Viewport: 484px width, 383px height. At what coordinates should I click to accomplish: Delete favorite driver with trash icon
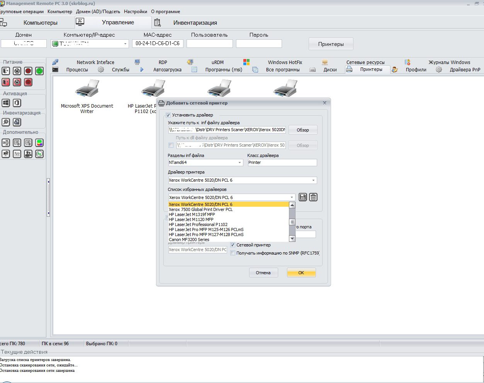313,197
